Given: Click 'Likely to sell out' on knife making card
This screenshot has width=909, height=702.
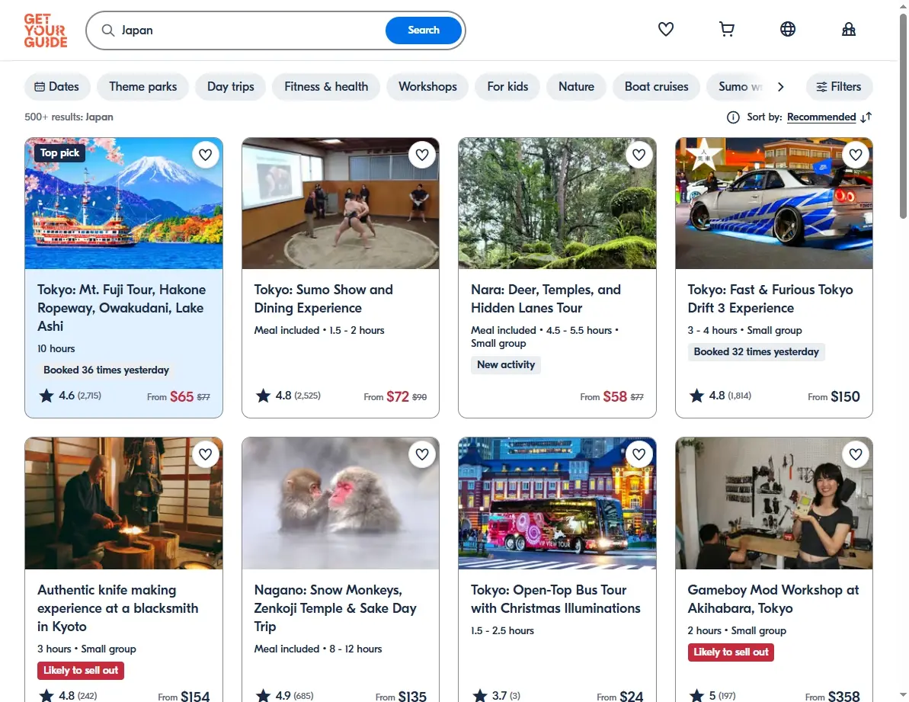Looking at the screenshot, I should coord(81,670).
